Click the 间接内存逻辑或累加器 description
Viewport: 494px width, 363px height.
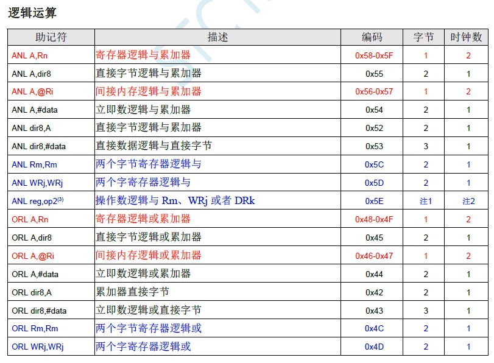tap(149, 255)
